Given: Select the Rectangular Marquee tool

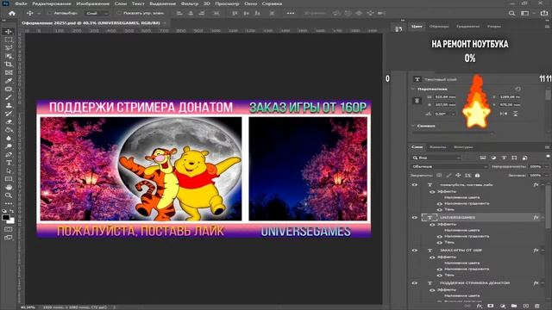Looking at the screenshot, I should (9, 40).
